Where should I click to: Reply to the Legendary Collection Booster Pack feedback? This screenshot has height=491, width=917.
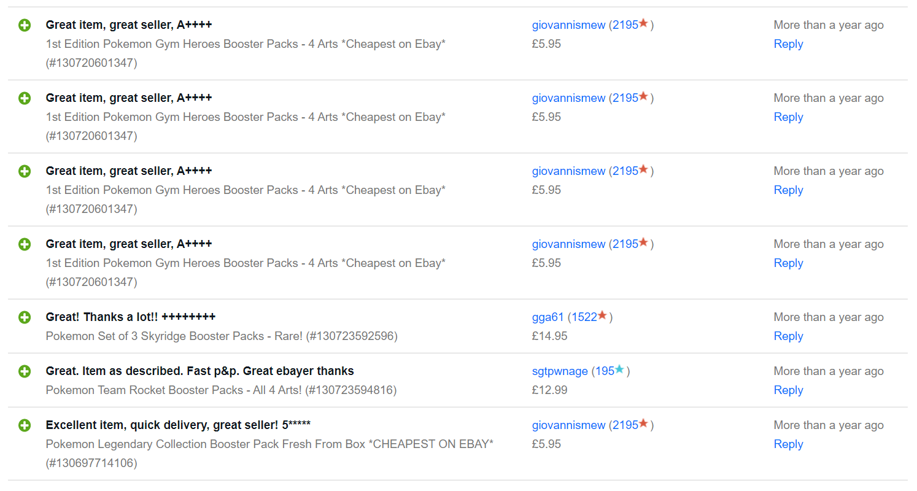(x=788, y=444)
